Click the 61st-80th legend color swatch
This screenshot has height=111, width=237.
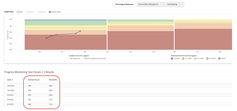(x=208, y=59)
